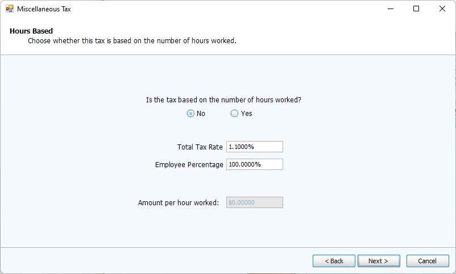
Task: Go back with the Back button
Action: point(334,261)
